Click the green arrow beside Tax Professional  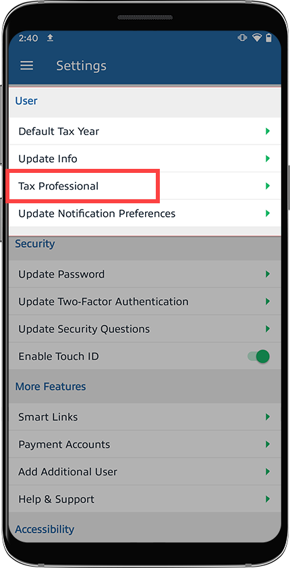[268, 186]
